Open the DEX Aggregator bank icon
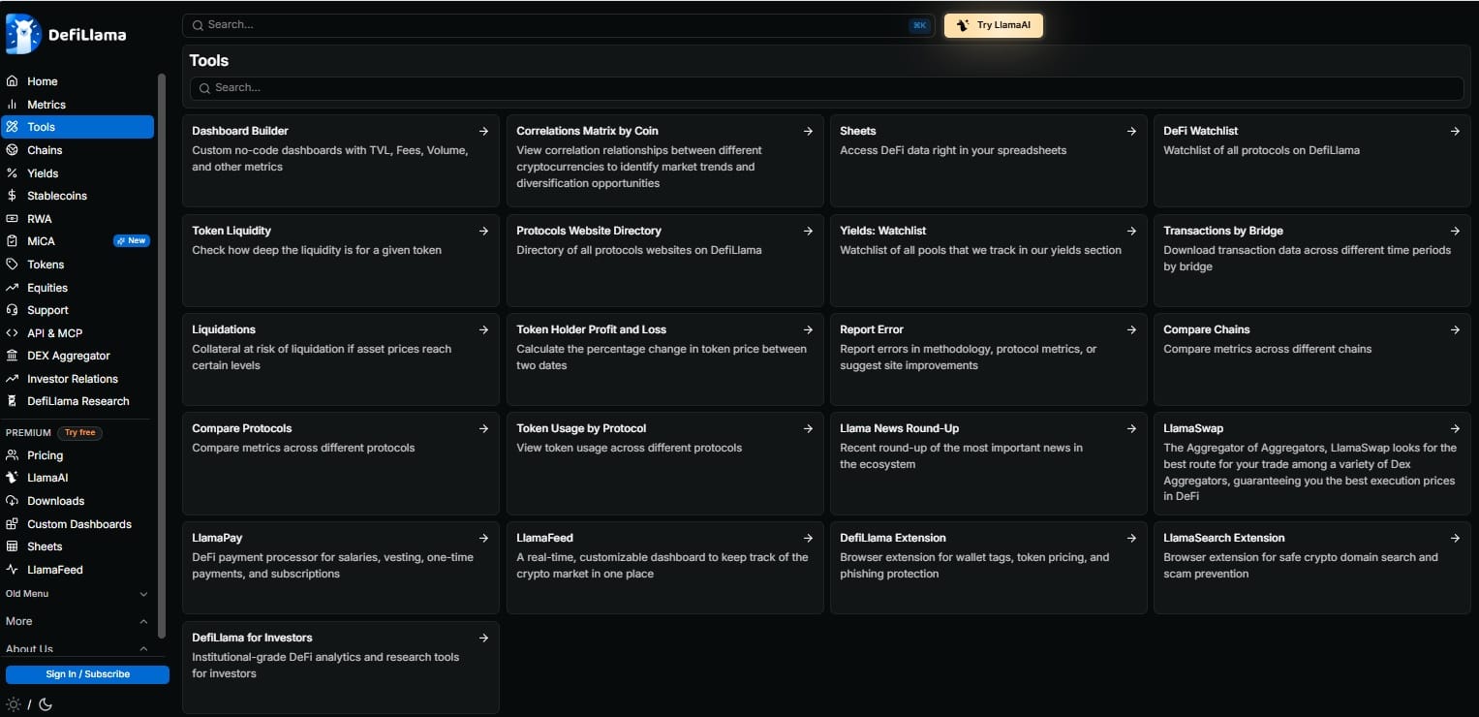 coord(13,356)
